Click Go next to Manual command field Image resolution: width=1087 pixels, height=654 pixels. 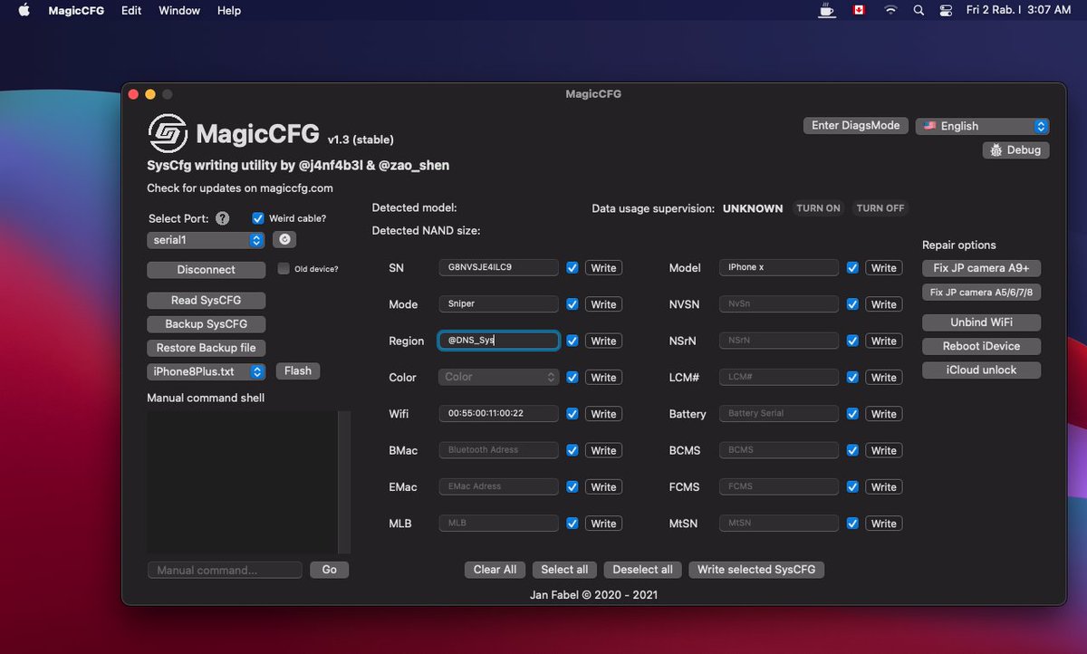[x=330, y=570]
